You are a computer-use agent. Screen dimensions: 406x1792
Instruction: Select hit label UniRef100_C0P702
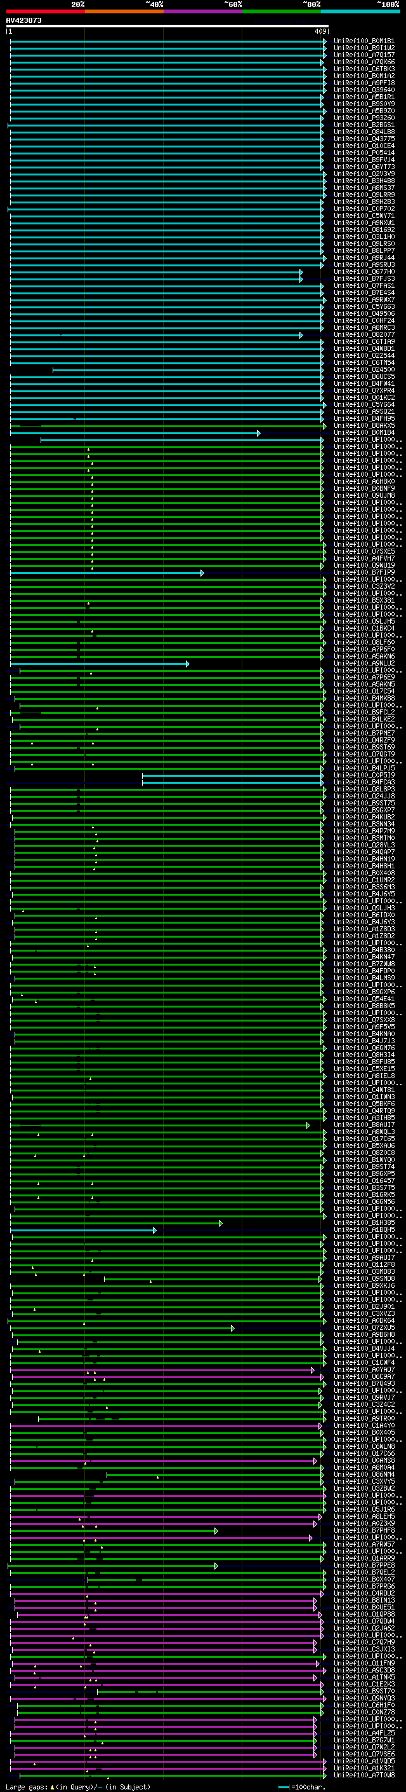pyautogui.click(x=364, y=209)
